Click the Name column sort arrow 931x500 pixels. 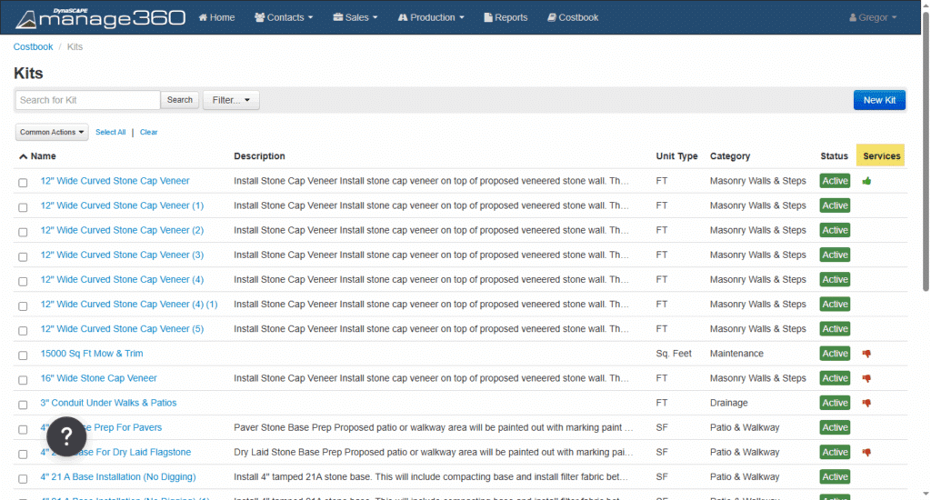tap(23, 156)
